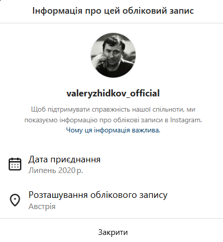
Task: Click the Щоб підтримувати справжність description line
Action: pos(113,110)
